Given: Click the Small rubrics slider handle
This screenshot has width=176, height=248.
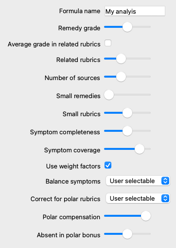Looking at the screenshot, I should click(127, 113).
